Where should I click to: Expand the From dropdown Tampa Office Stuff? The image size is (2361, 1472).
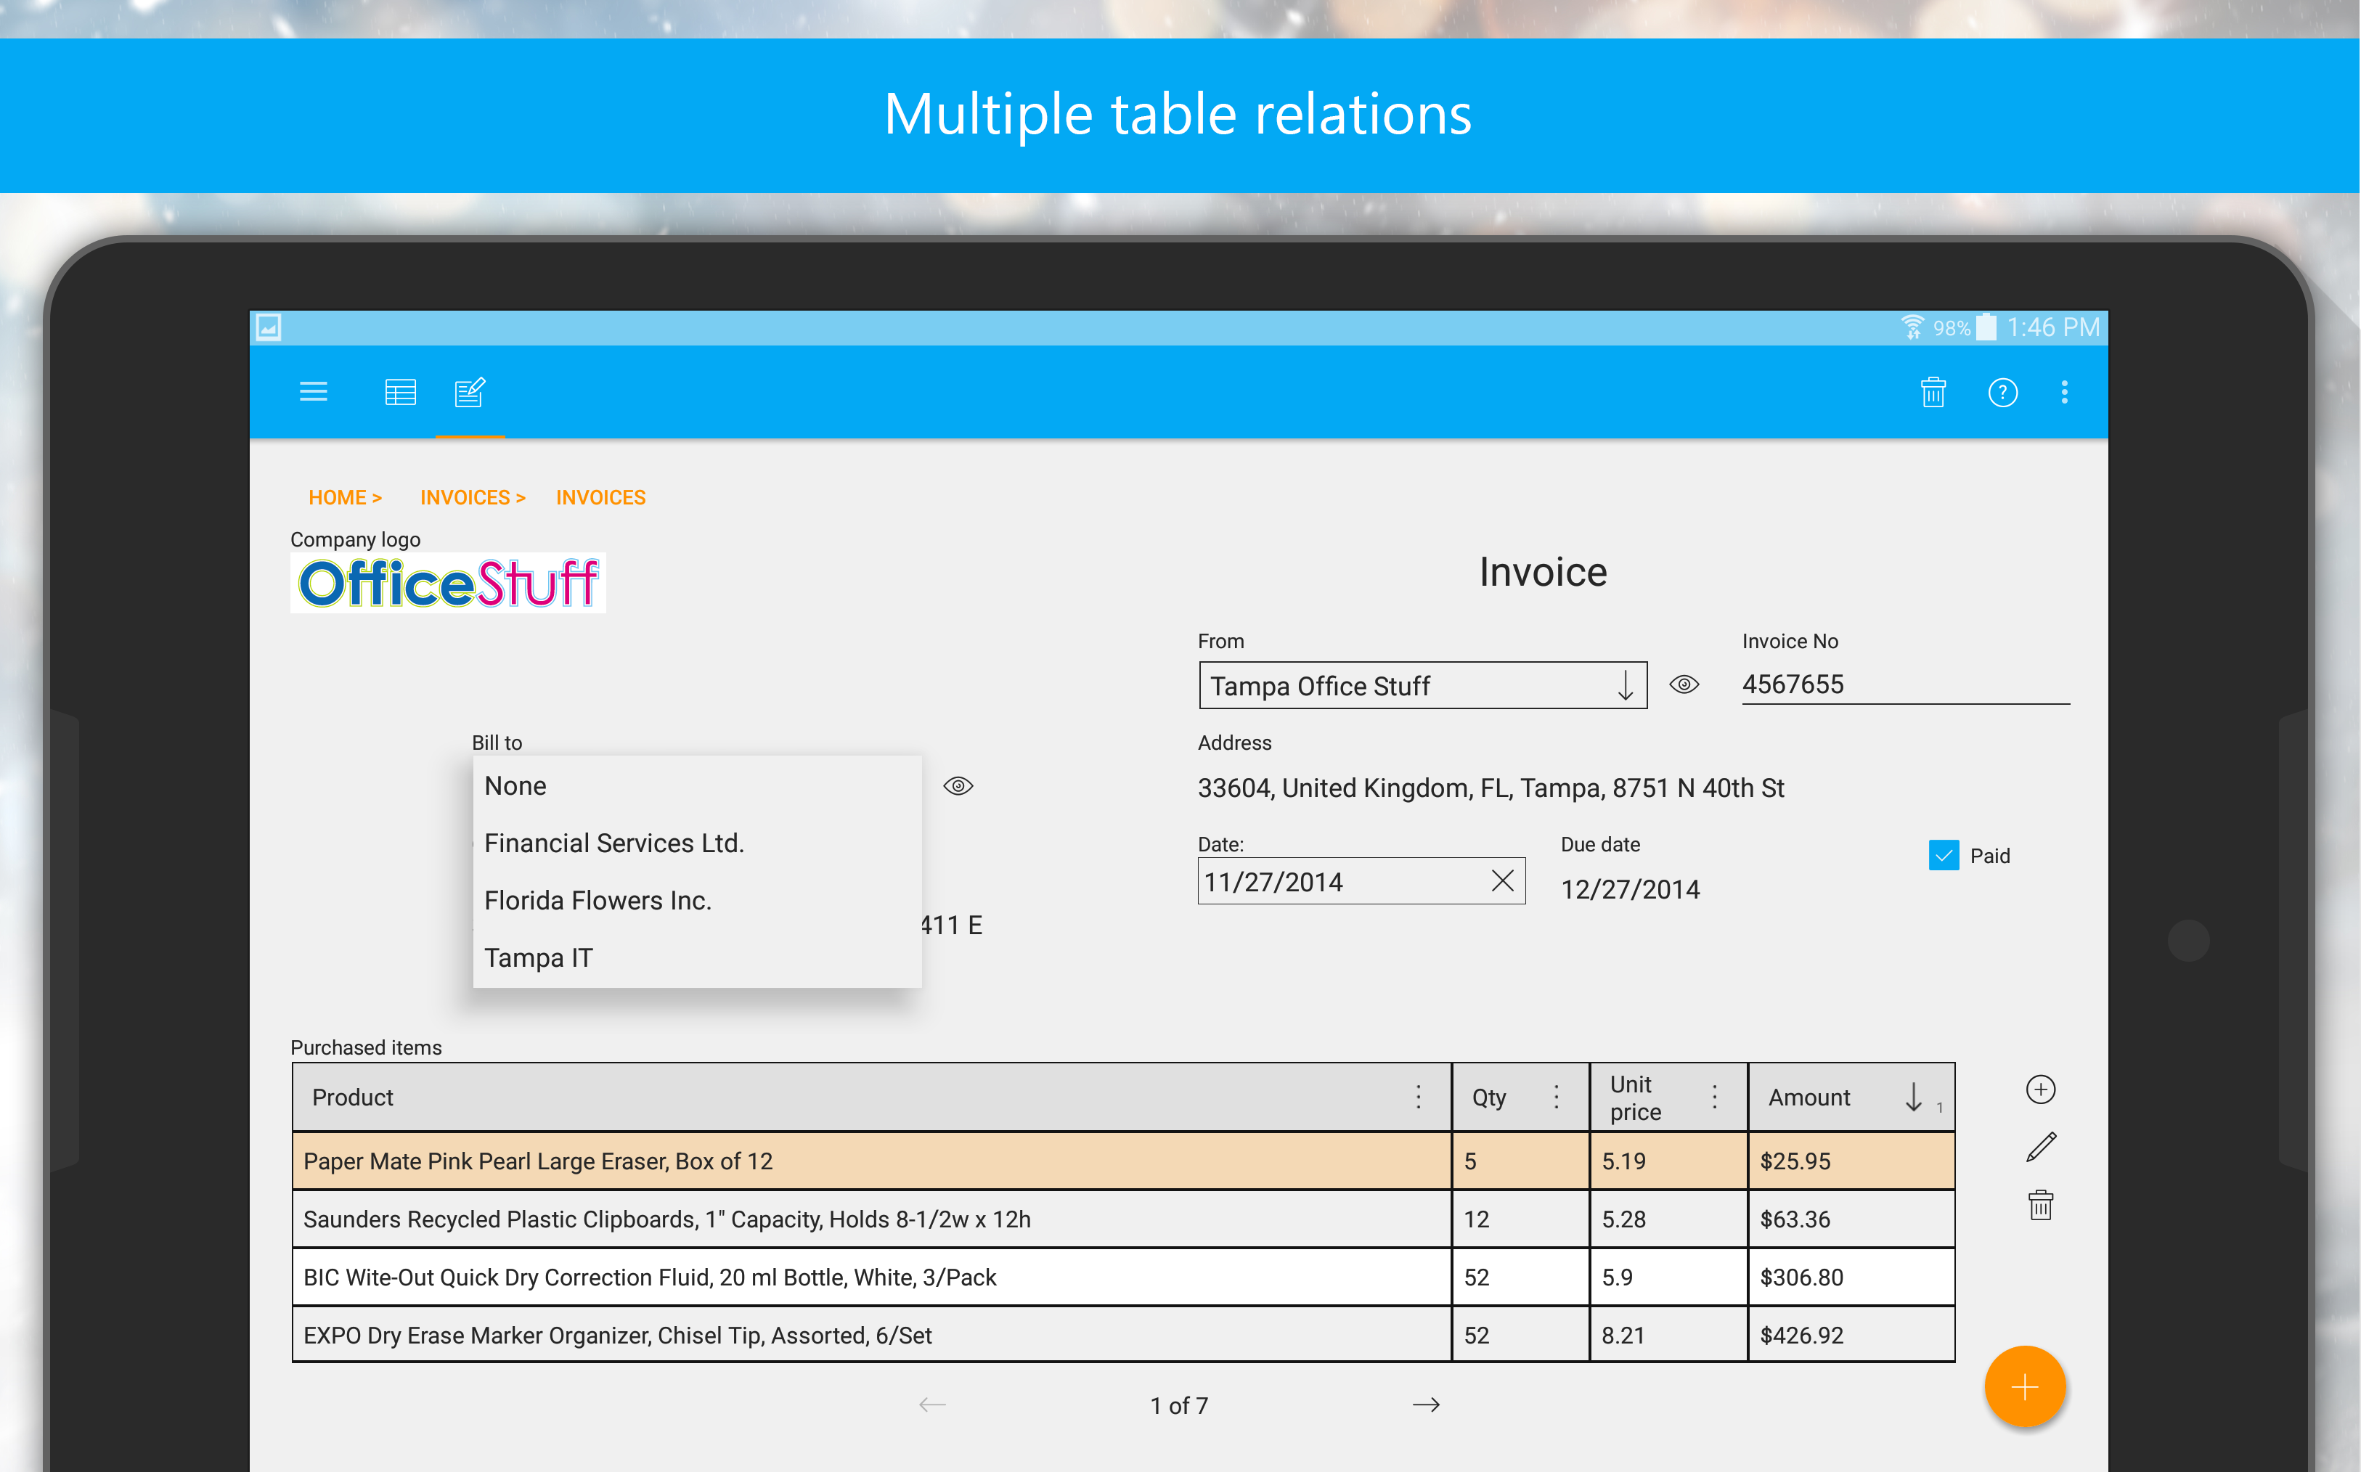pyautogui.click(x=1422, y=685)
